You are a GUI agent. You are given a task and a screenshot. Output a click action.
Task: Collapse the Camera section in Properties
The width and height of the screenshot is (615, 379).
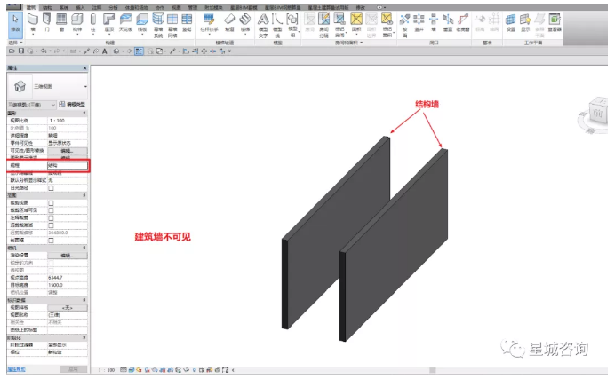coord(84,248)
